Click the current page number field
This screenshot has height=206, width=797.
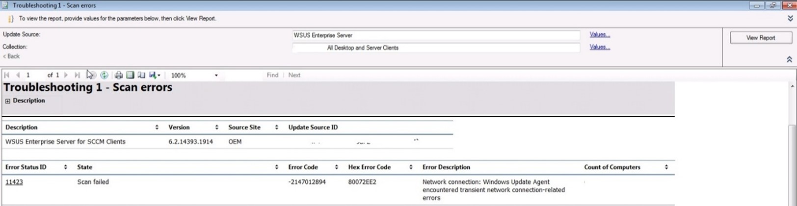pyautogui.click(x=34, y=75)
